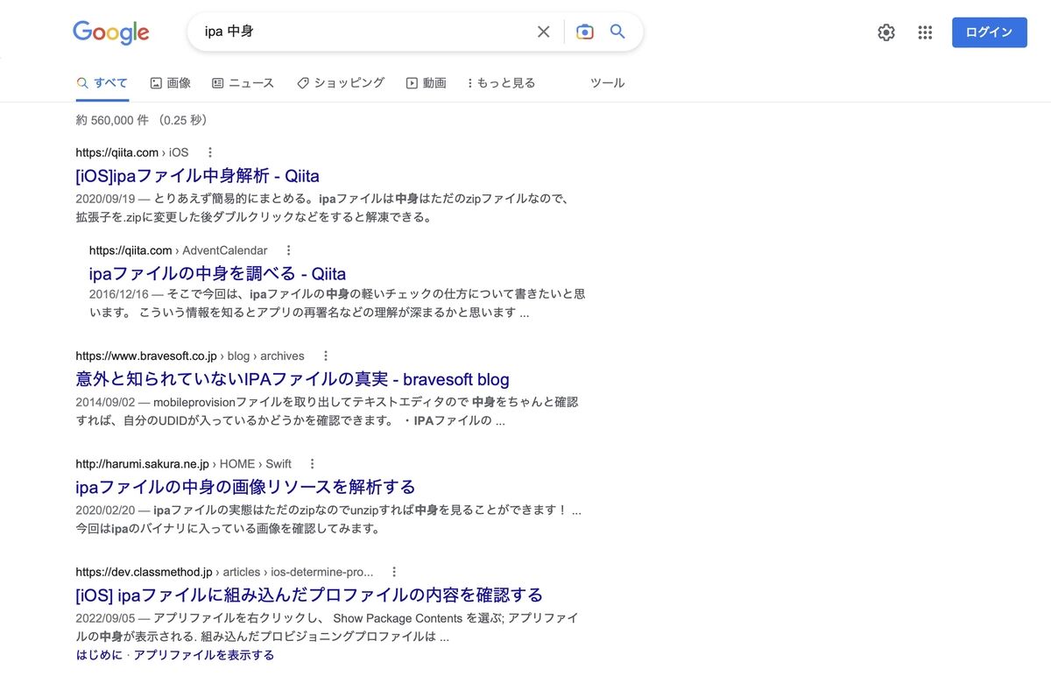The height and width of the screenshot is (676, 1051).
Task: Click URL text 'https://qiita.com › AdventCalendar'
Action: coord(179,250)
